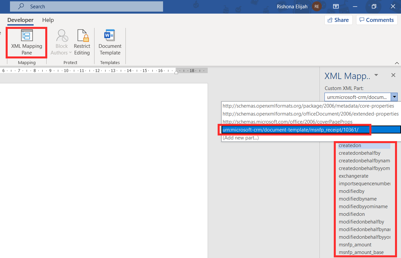
Task: Click the Rishona Elijah account name
Action: tap(293, 6)
